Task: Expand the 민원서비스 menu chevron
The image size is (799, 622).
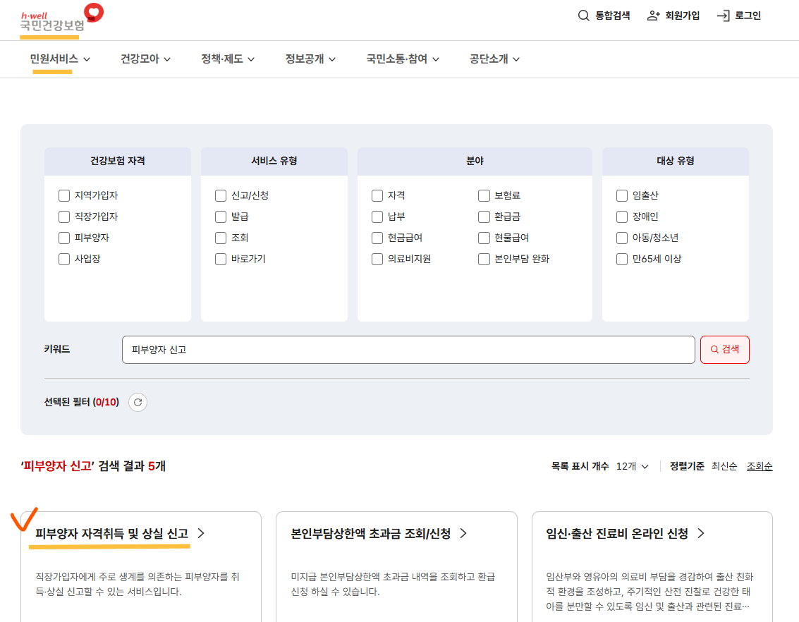Action: point(87,60)
